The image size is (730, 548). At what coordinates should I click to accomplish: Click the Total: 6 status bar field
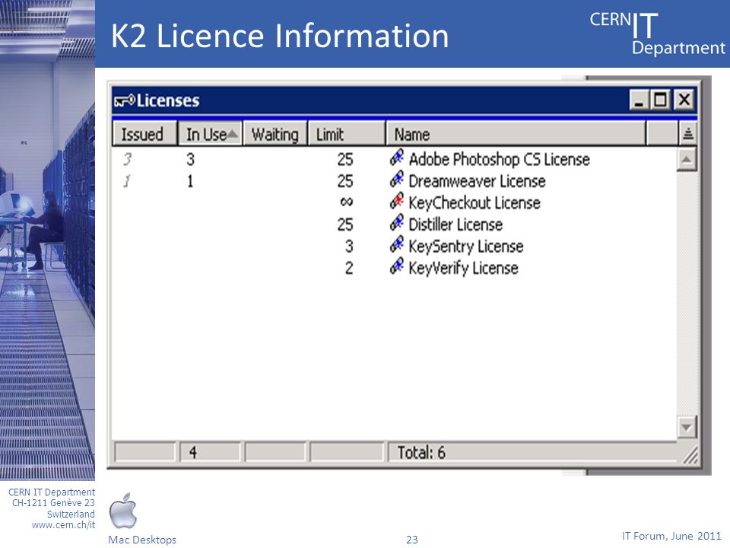pyautogui.click(x=531, y=452)
